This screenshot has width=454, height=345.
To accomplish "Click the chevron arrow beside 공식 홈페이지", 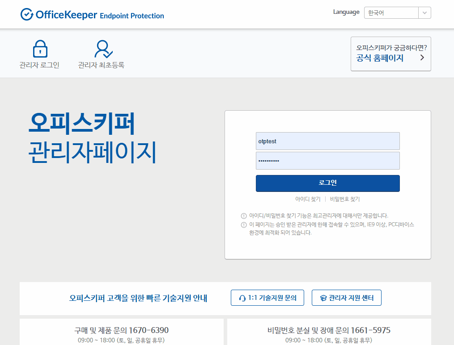I will pos(422,58).
